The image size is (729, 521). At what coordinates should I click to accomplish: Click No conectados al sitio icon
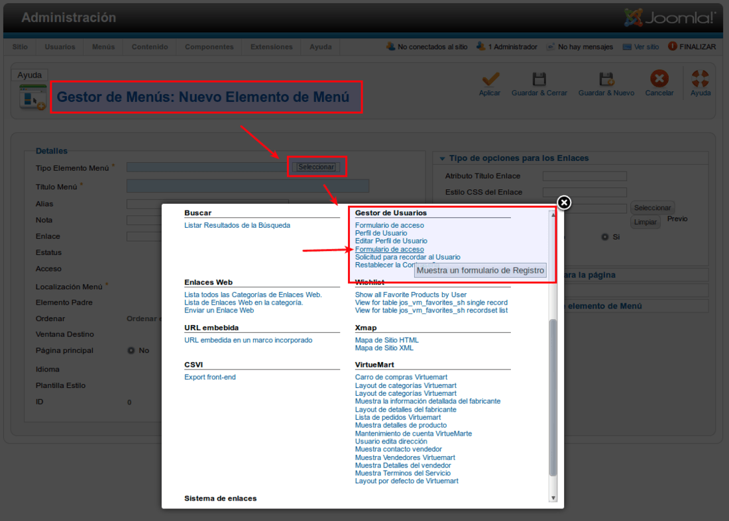(x=390, y=46)
